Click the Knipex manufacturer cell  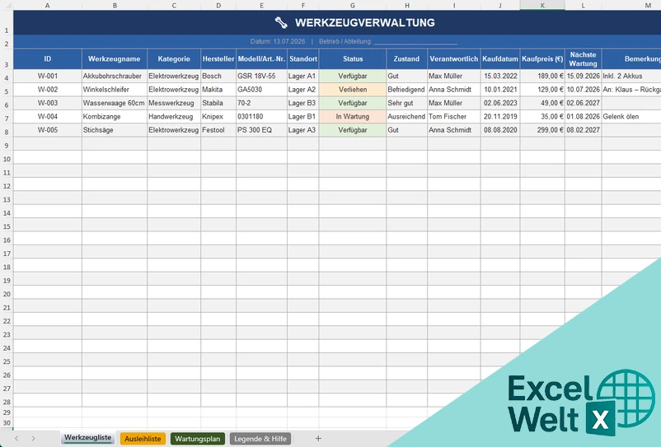pyautogui.click(x=218, y=117)
